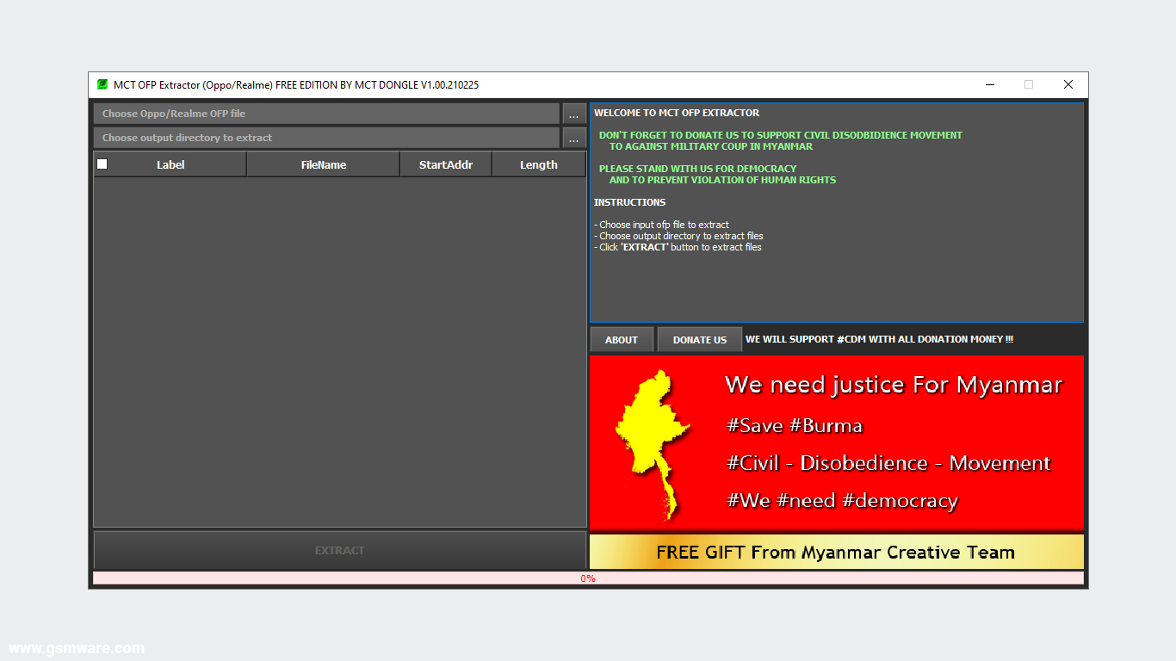Click the INSTRUCTIONS text panel area
The width and height of the screenshot is (1176, 661).
coord(630,201)
